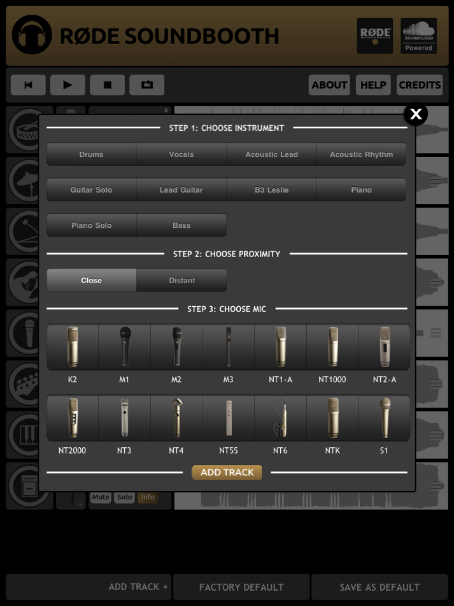Pick the NT2000 microphone
This screenshot has width=454, height=606.
tap(73, 418)
